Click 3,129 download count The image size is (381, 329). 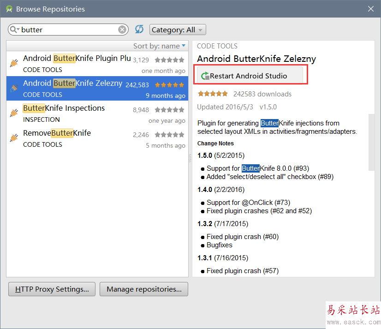pyautogui.click(x=141, y=60)
